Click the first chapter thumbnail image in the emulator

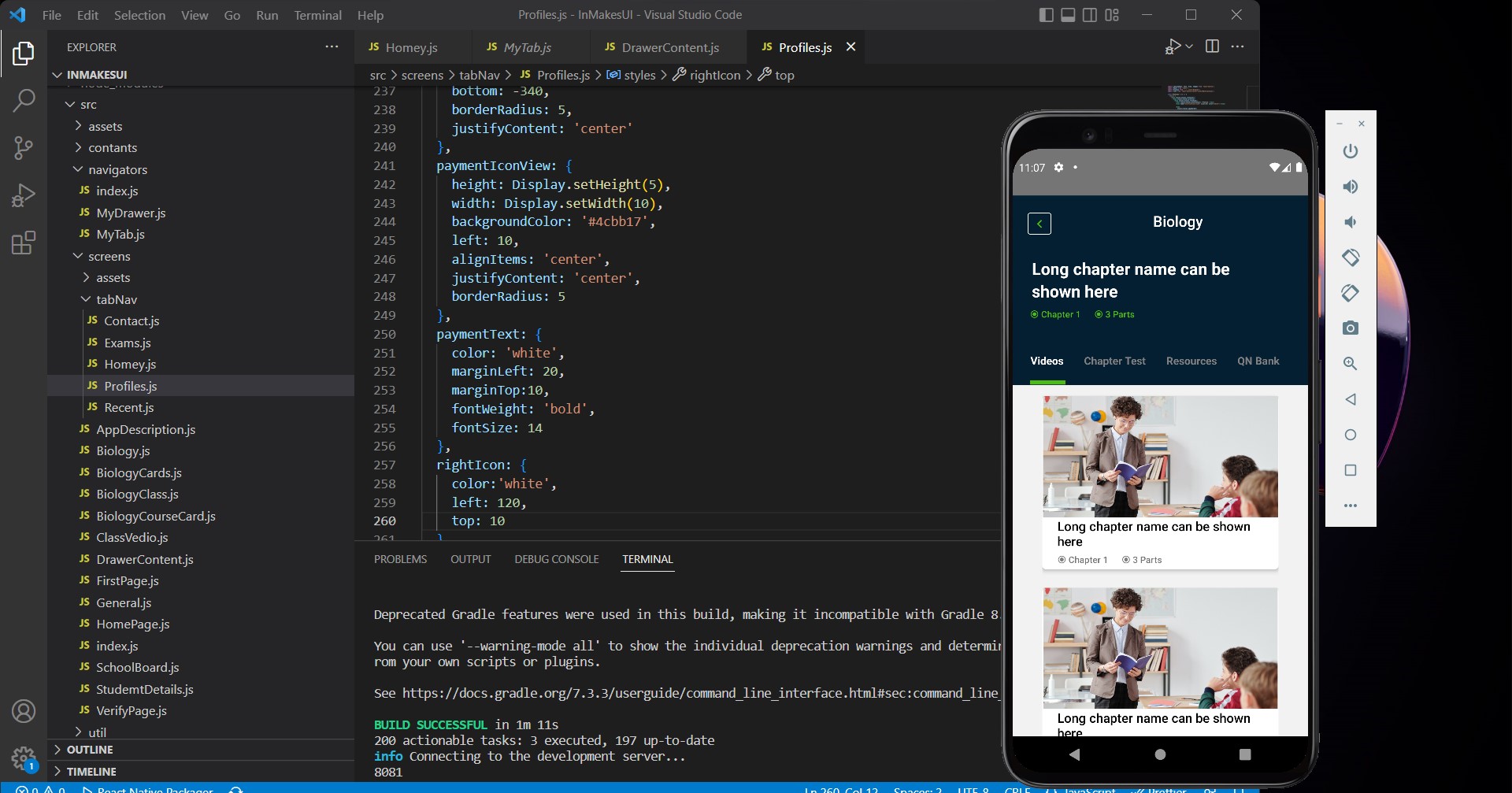click(1159, 456)
